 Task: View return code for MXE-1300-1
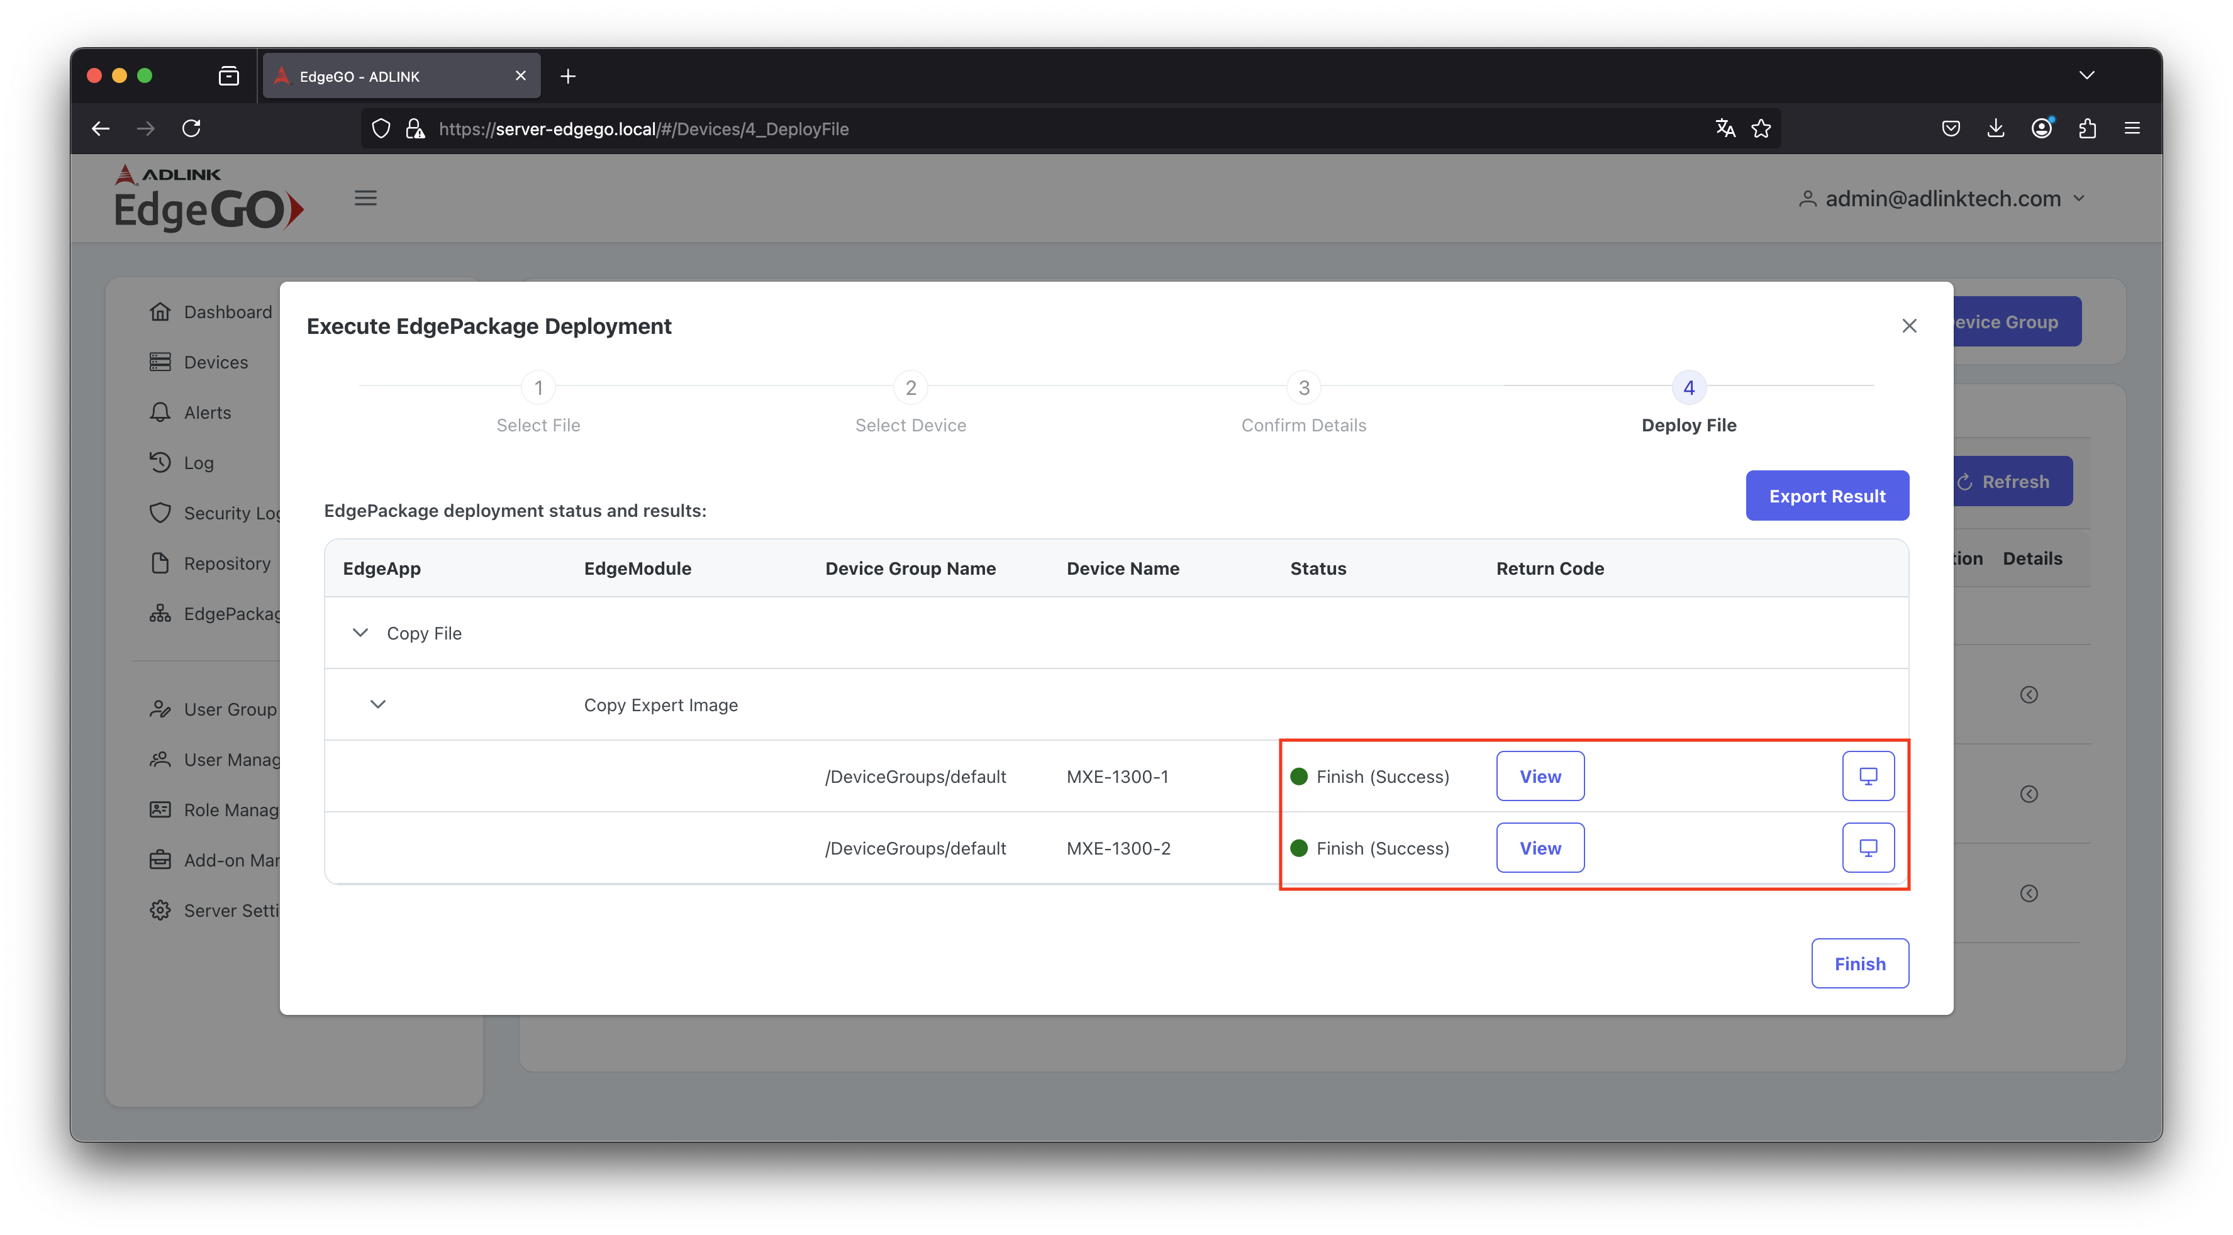click(1540, 776)
